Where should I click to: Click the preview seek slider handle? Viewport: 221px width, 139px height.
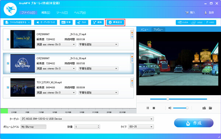168,99
